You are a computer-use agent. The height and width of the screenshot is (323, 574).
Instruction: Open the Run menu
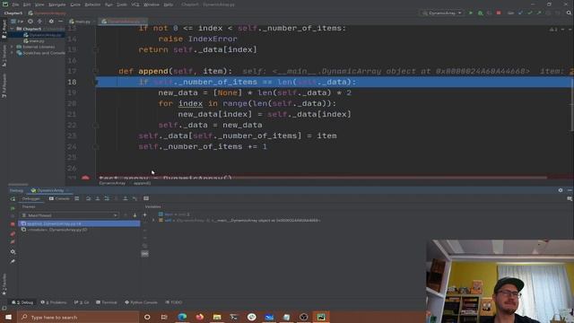pos(109,4)
